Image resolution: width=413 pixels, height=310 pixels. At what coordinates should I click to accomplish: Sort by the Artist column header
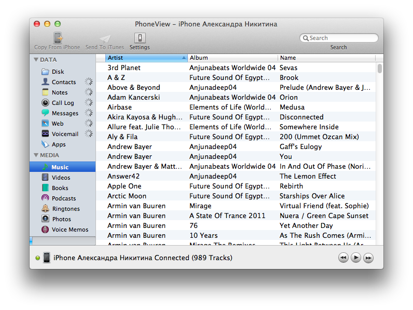point(145,58)
